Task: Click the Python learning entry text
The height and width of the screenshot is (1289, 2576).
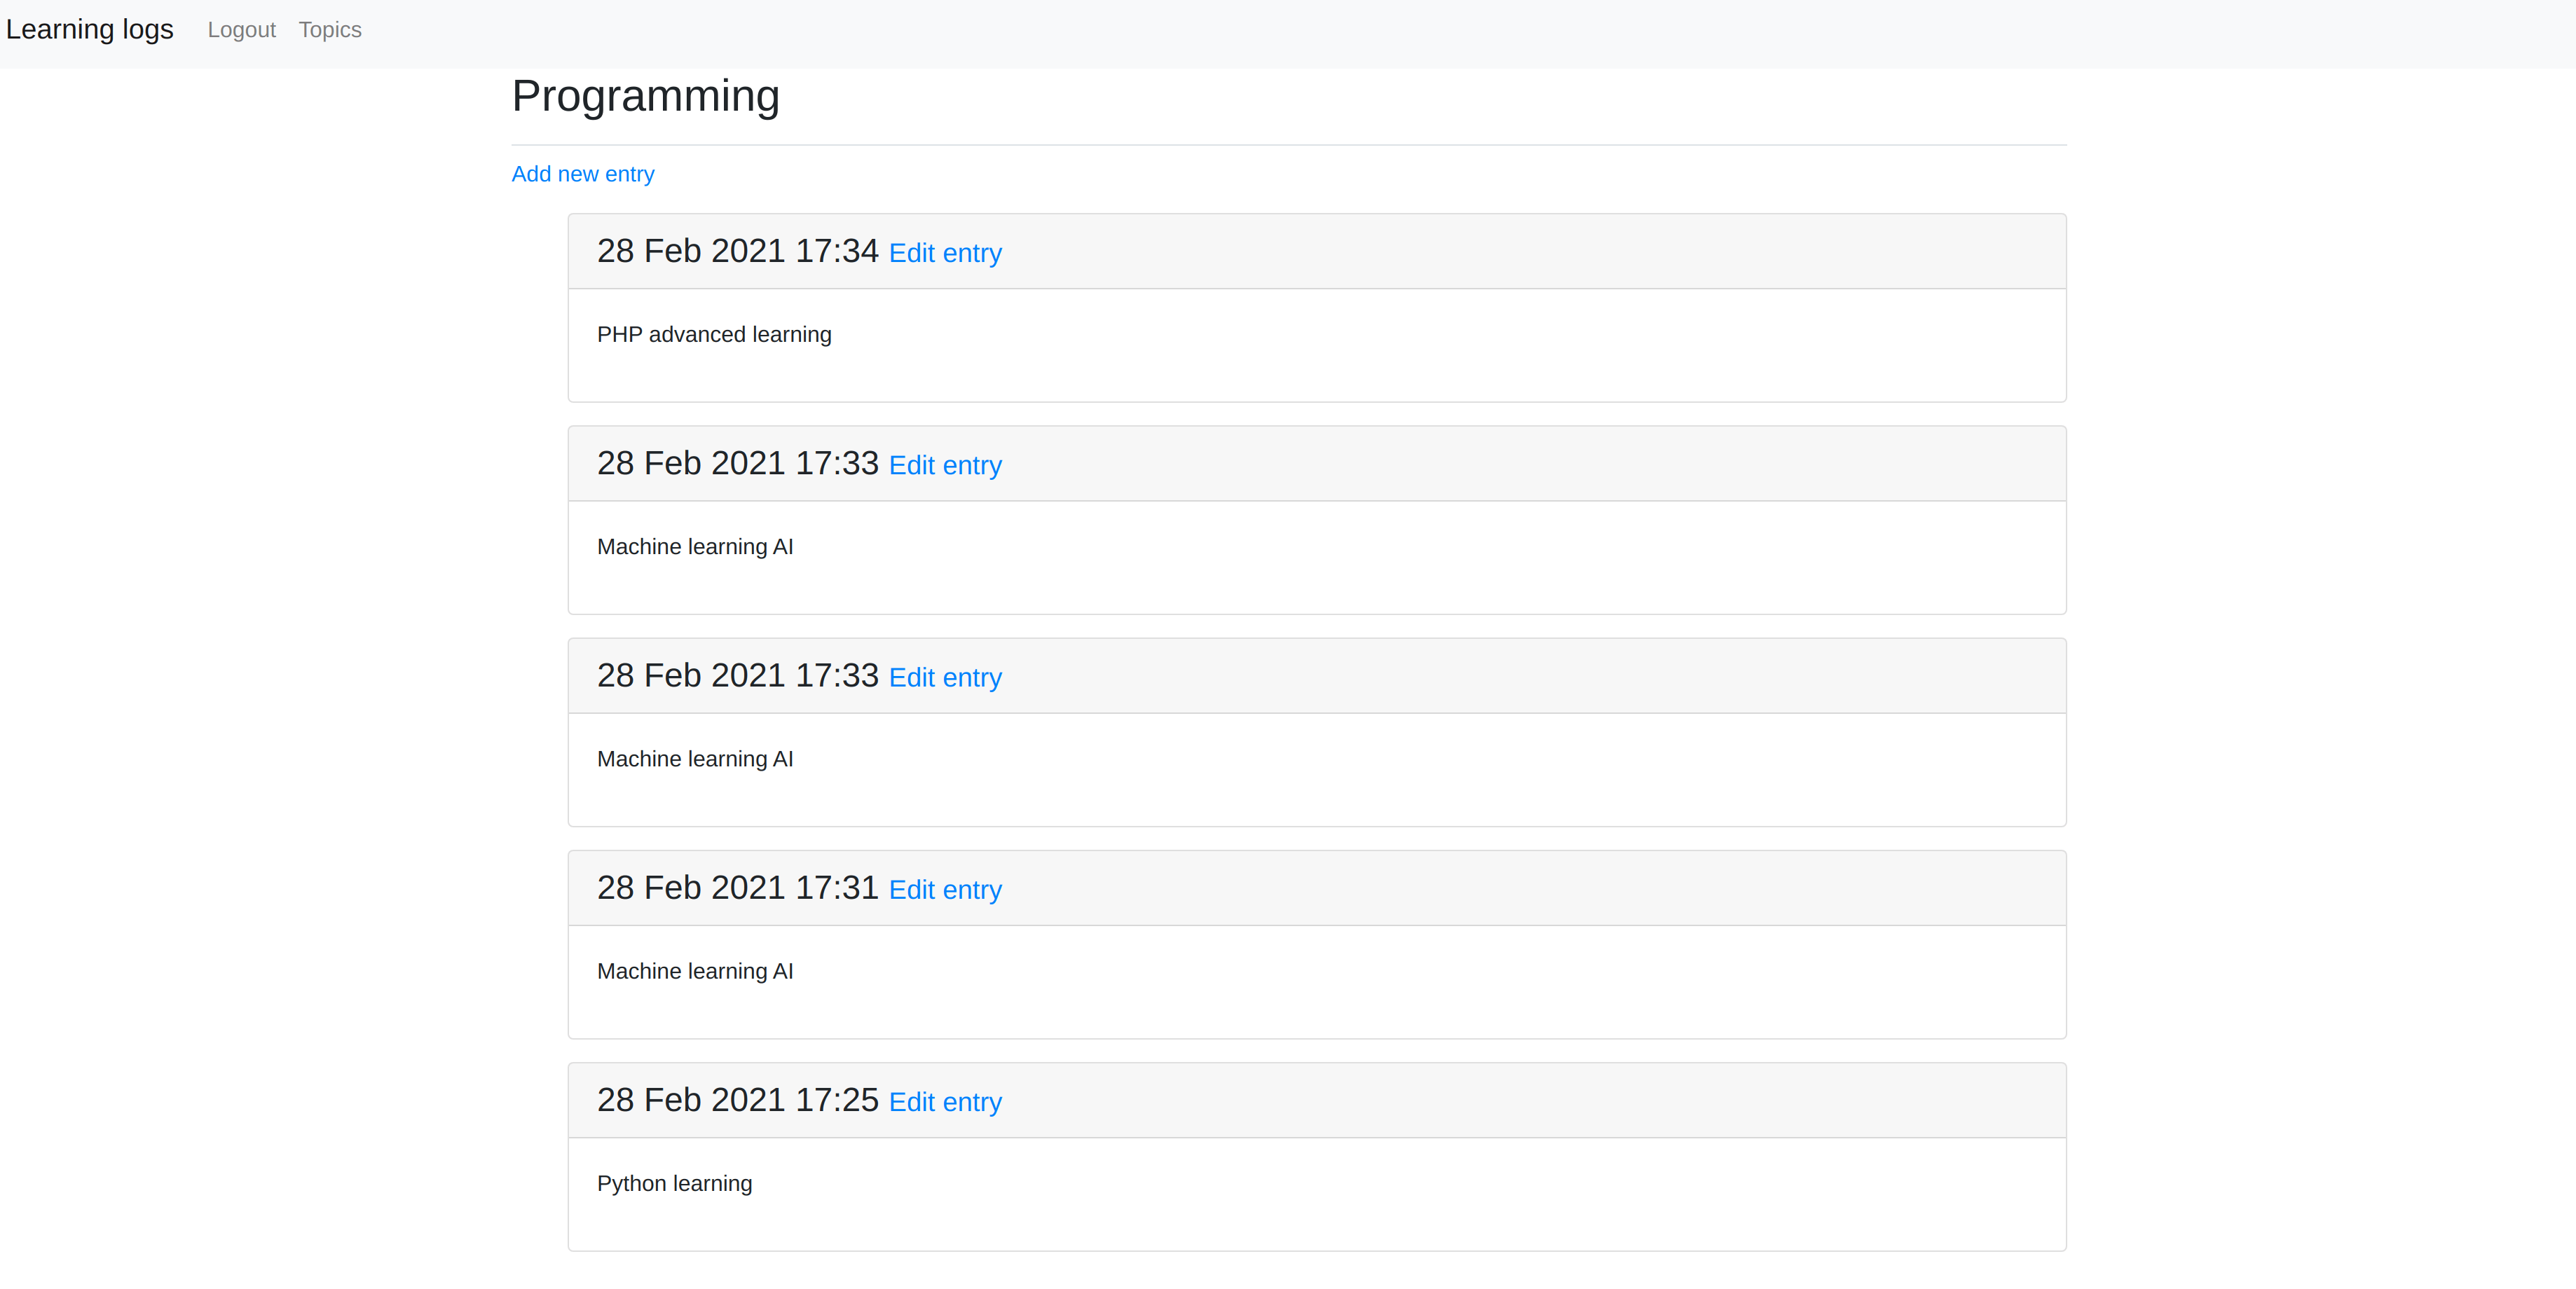Action: click(x=674, y=1184)
